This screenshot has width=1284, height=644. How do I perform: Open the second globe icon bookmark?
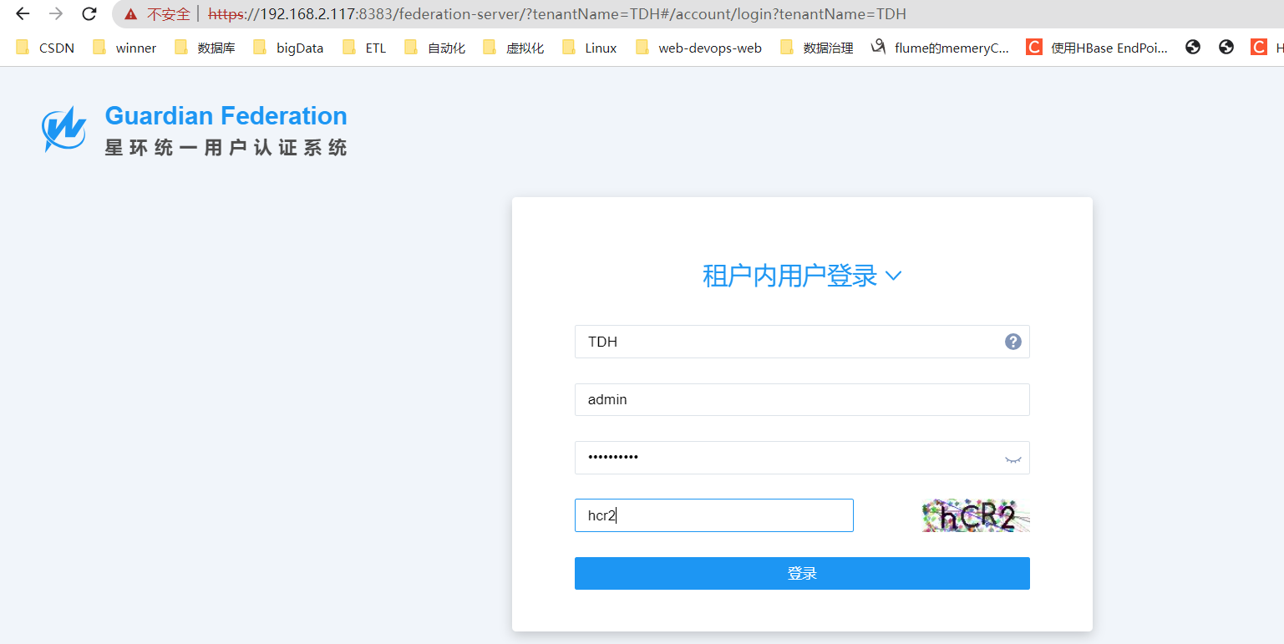tap(1226, 48)
